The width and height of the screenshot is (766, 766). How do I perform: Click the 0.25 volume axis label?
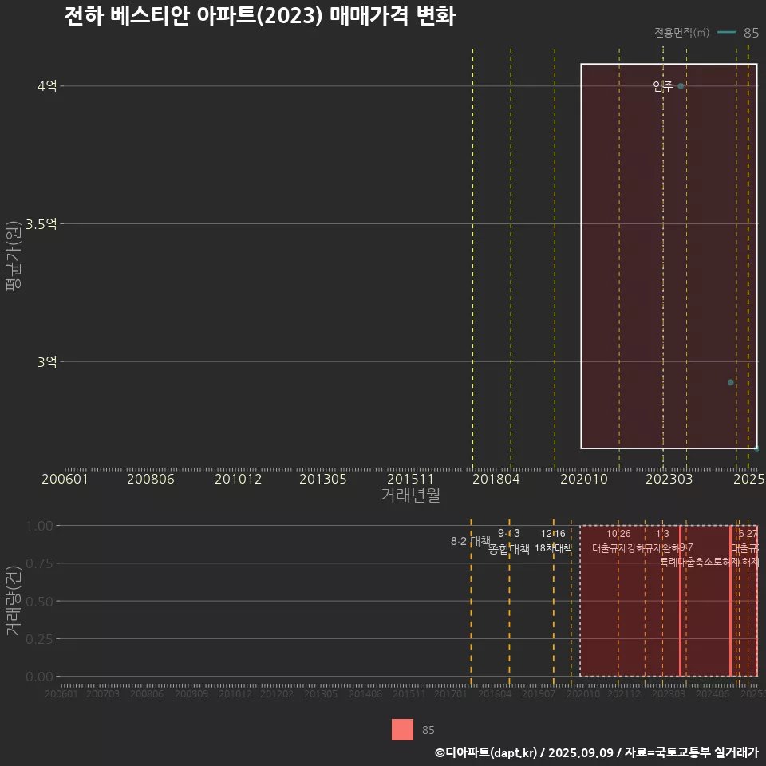pyautogui.click(x=40, y=639)
